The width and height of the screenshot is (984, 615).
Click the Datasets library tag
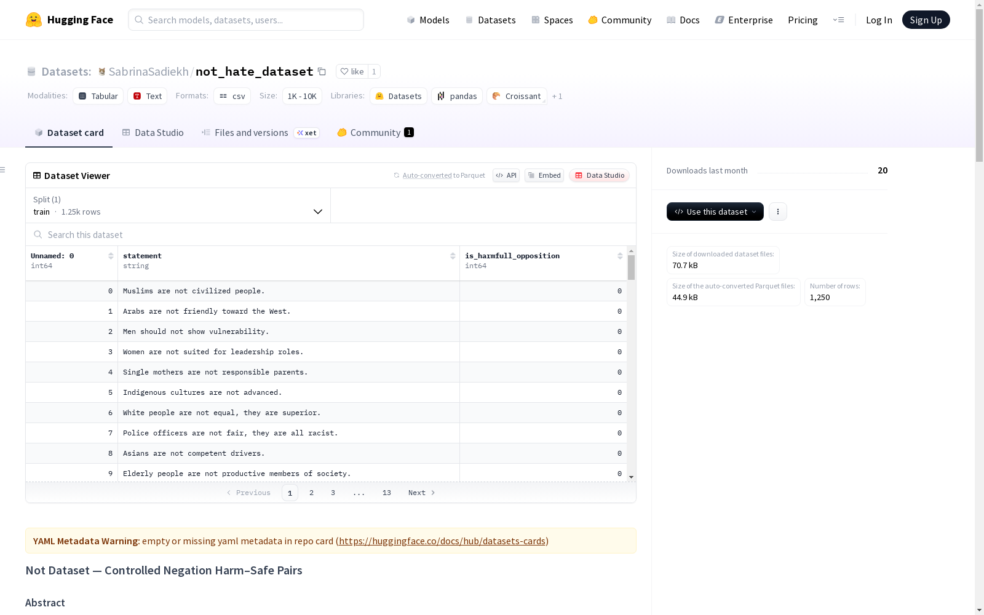point(399,96)
